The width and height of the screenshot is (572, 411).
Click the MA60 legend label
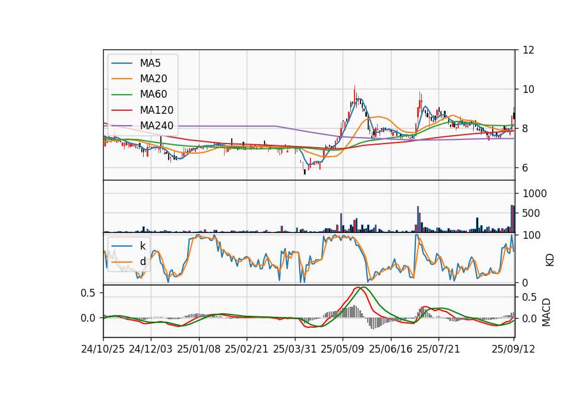tap(153, 95)
